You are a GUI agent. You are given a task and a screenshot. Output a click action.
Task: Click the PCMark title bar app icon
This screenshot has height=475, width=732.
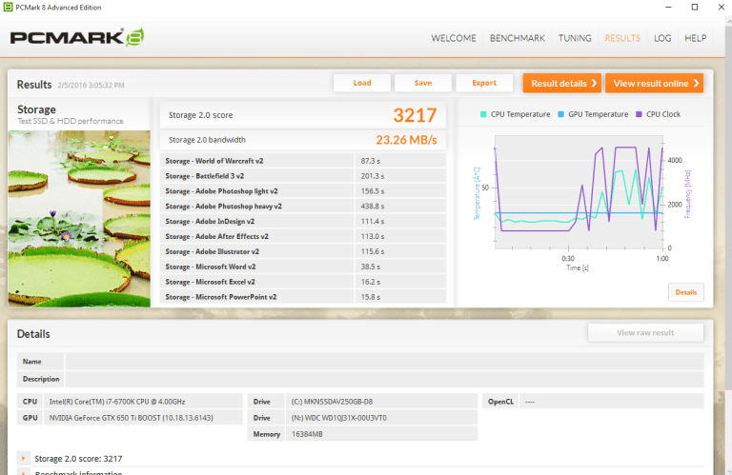point(8,7)
